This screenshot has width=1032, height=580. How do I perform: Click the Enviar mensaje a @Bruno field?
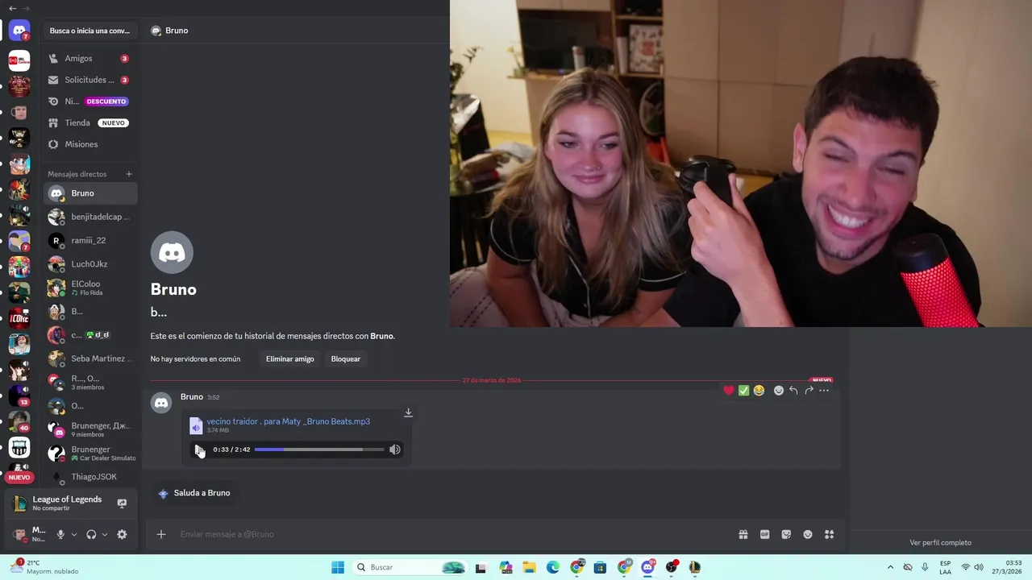(x=451, y=534)
